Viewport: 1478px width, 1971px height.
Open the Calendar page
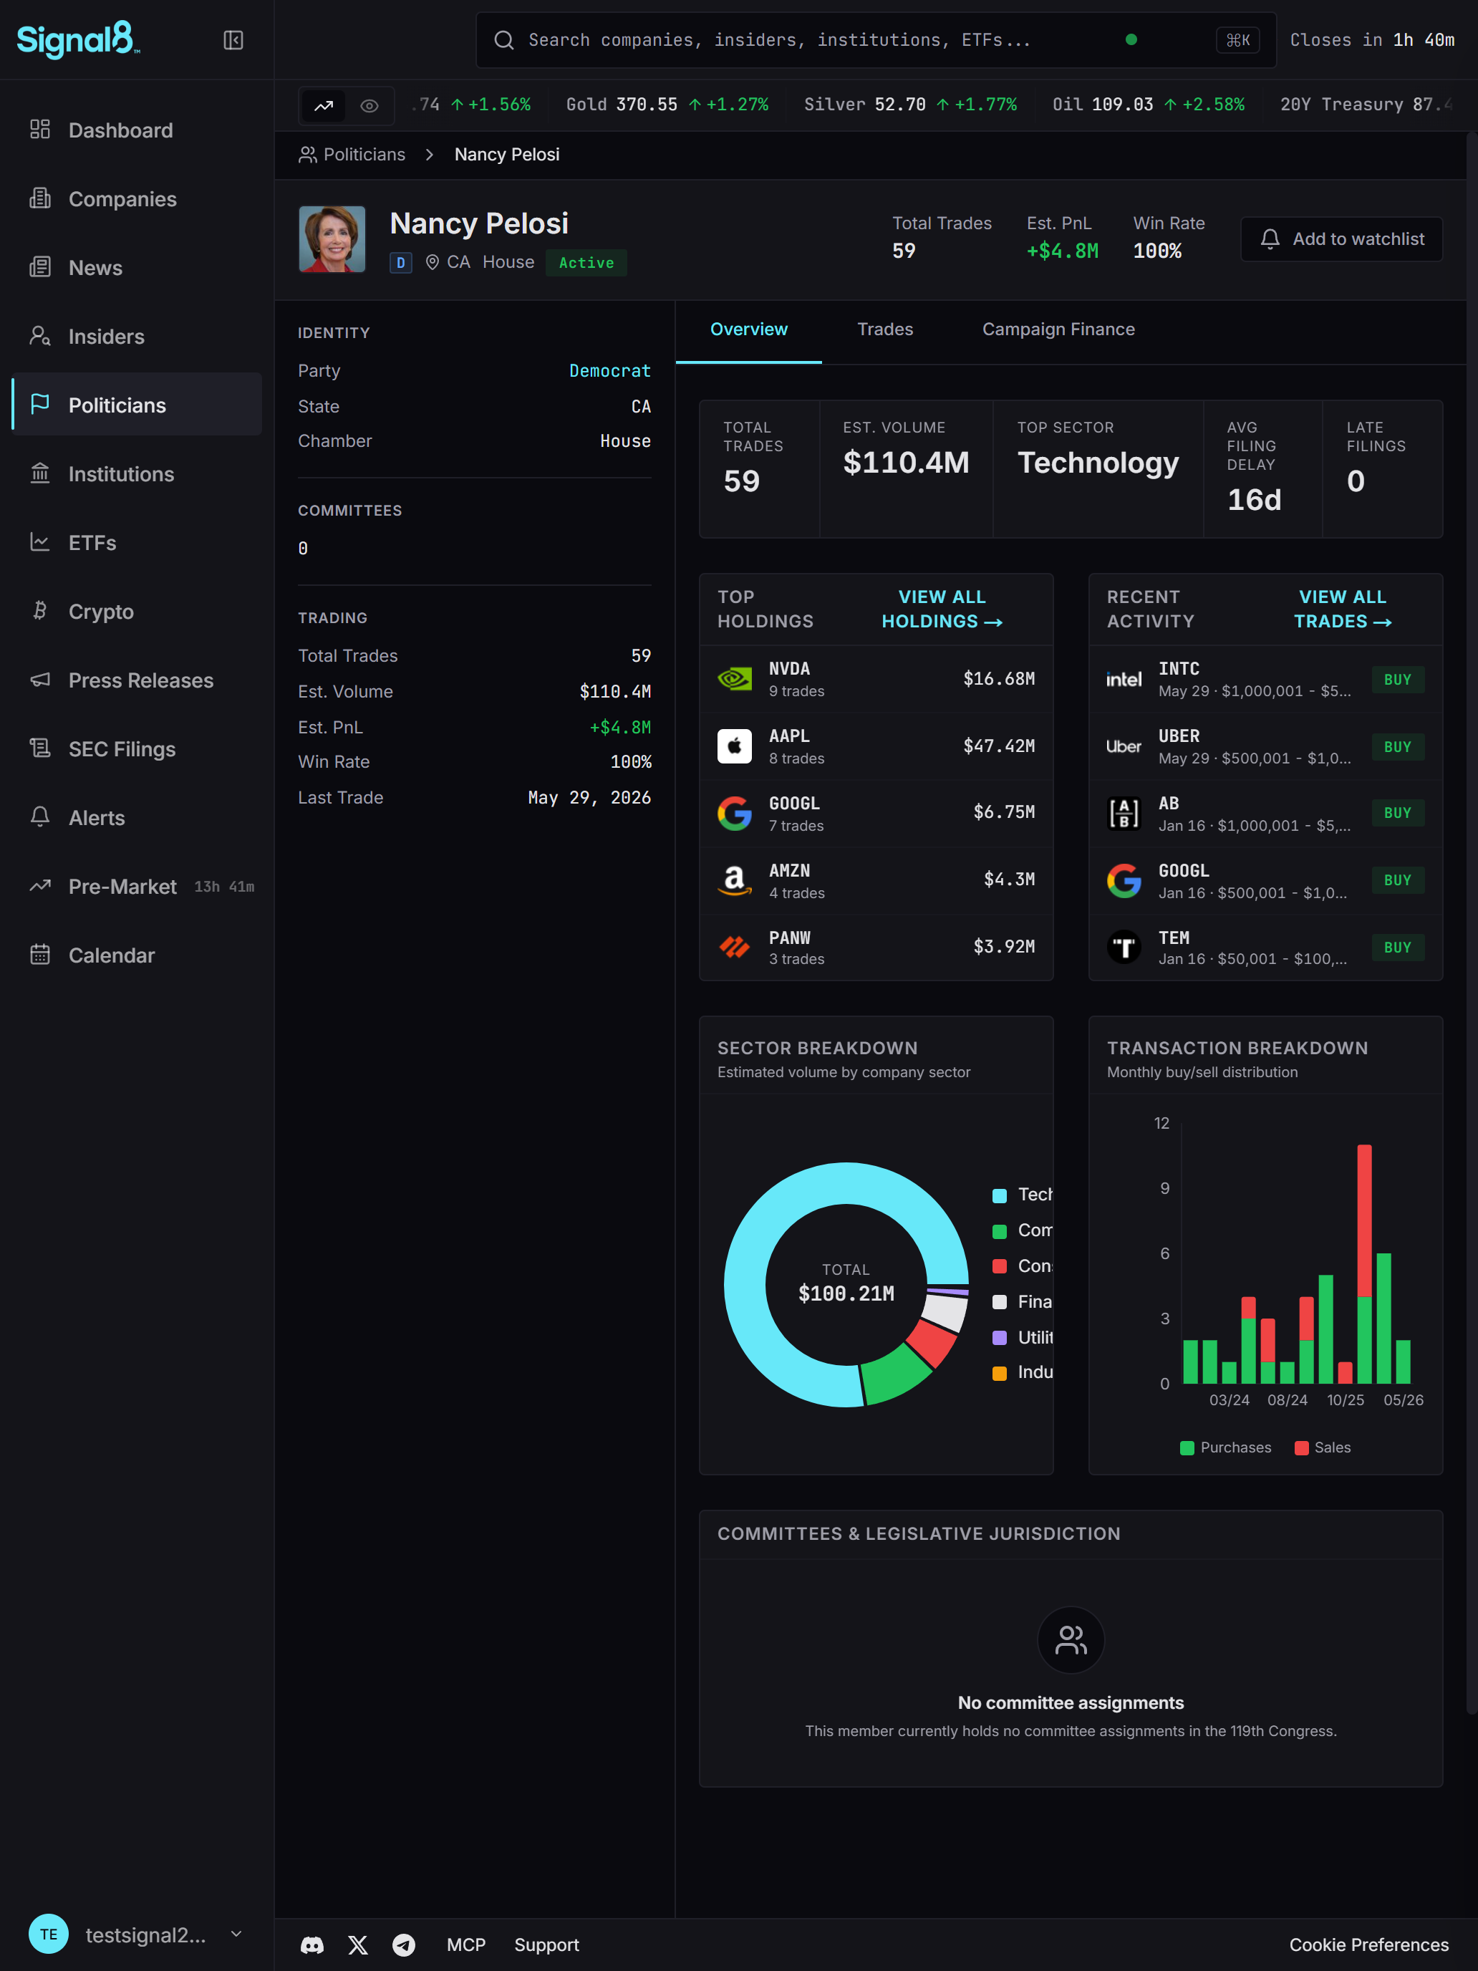137,955
